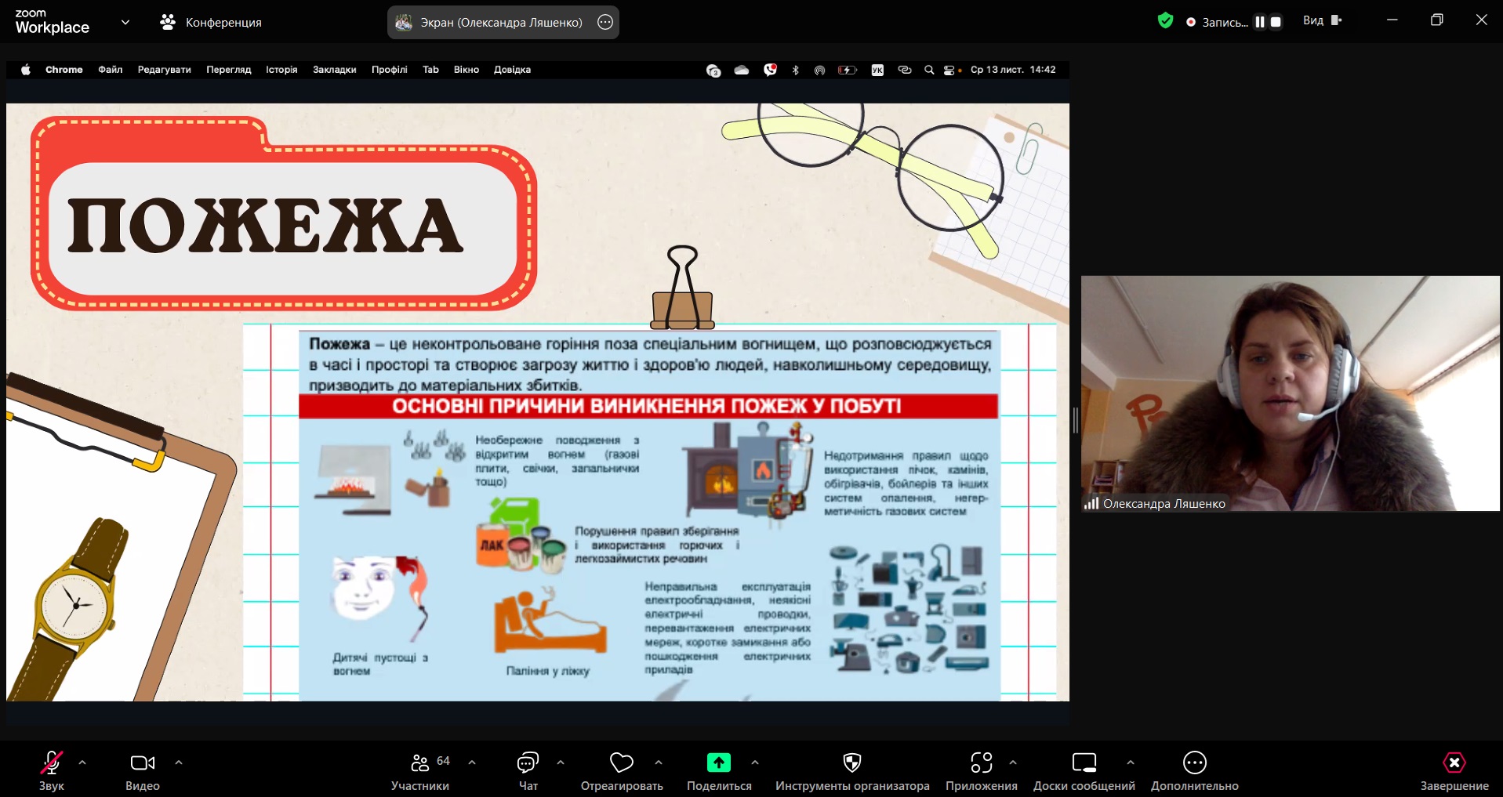Open the Вид view layout menu
This screenshot has height=797, width=1503.
[1322, 21]
